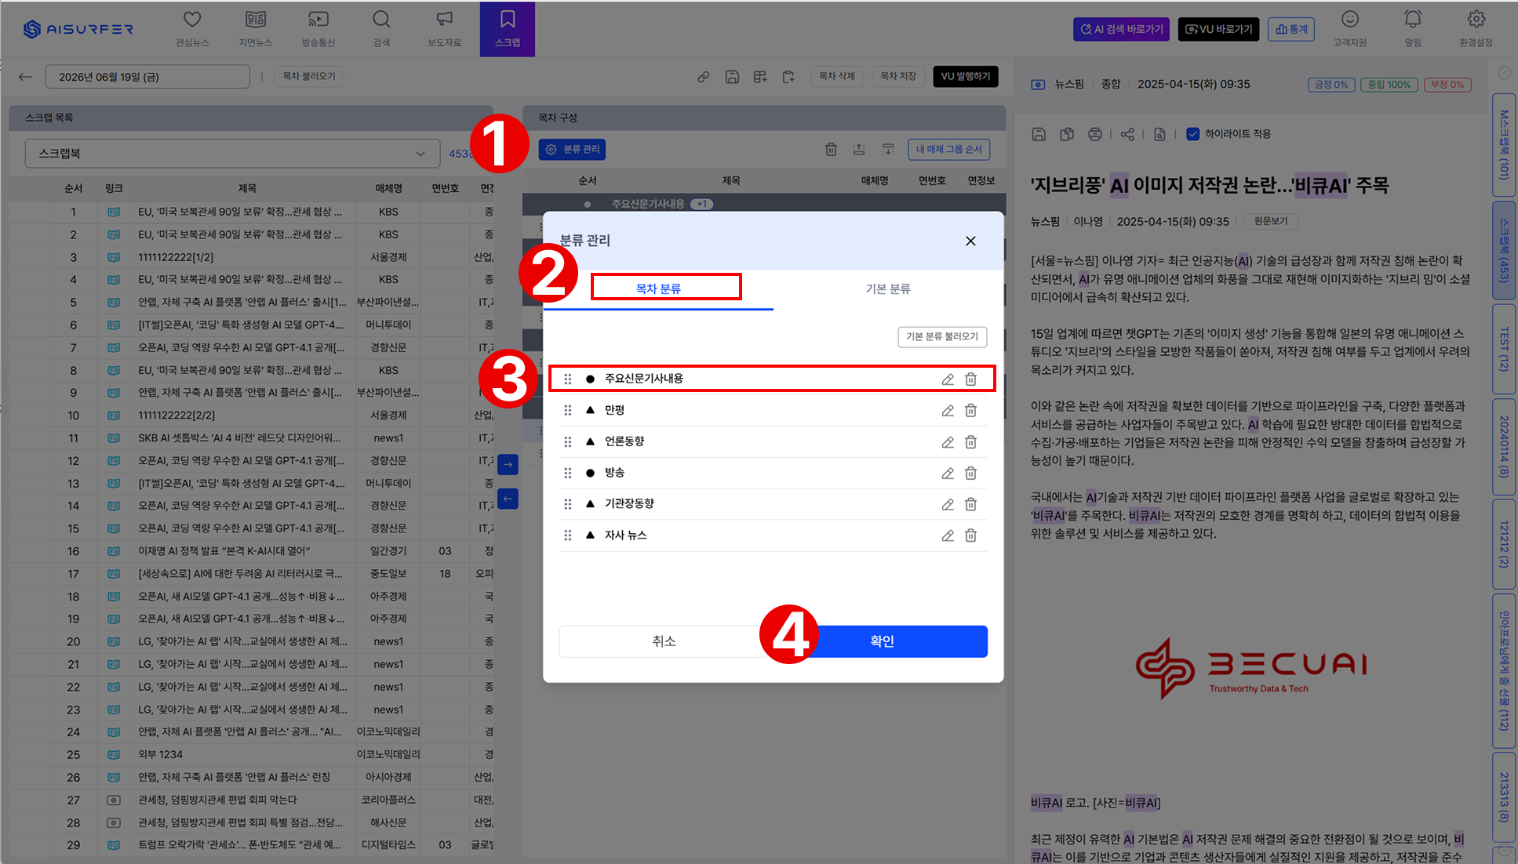The height and width of the screenshot is (864, 1518).
Task: Click the 원문보기 link
Action: (x=1271, y=221)
